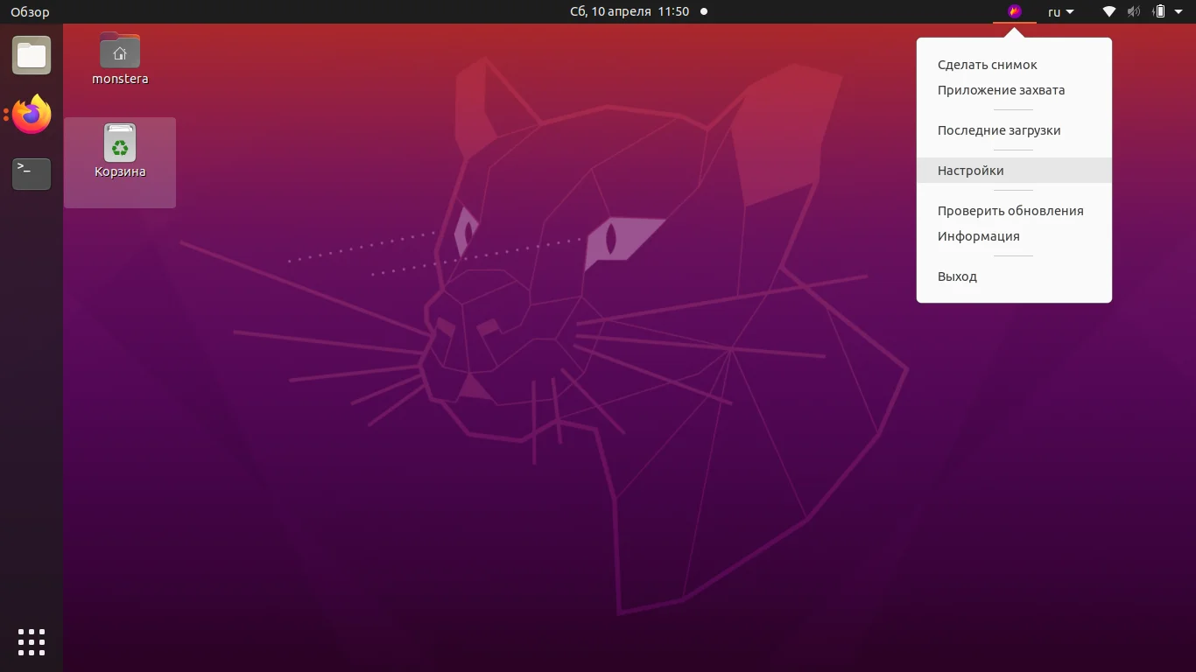Select 'Сделать снимок' from the menu
1196x672 pixels.
(988, 64)
